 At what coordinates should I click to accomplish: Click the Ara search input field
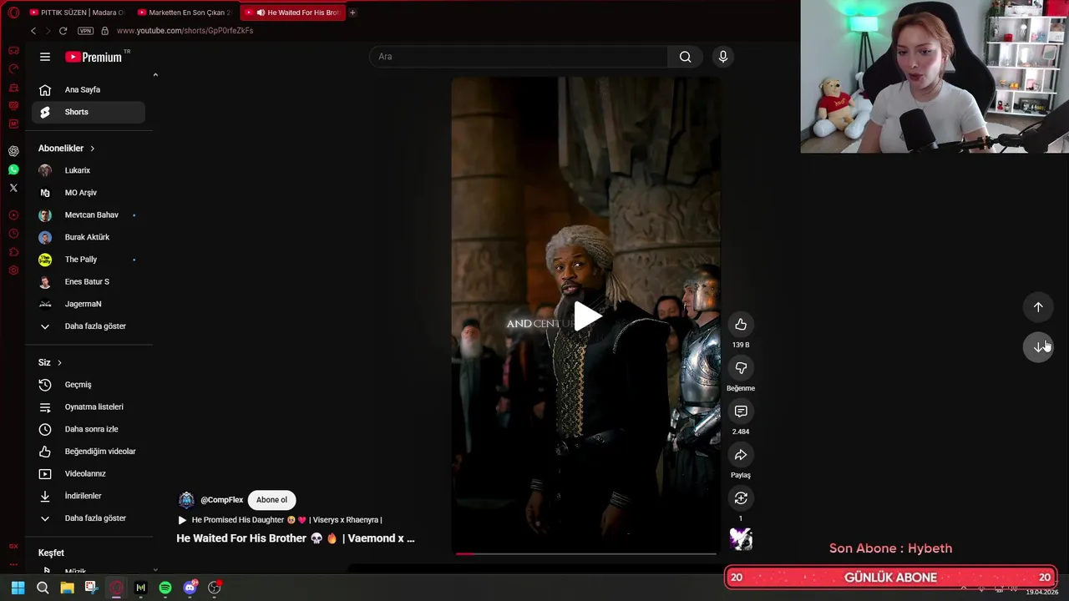coord(519,57)
